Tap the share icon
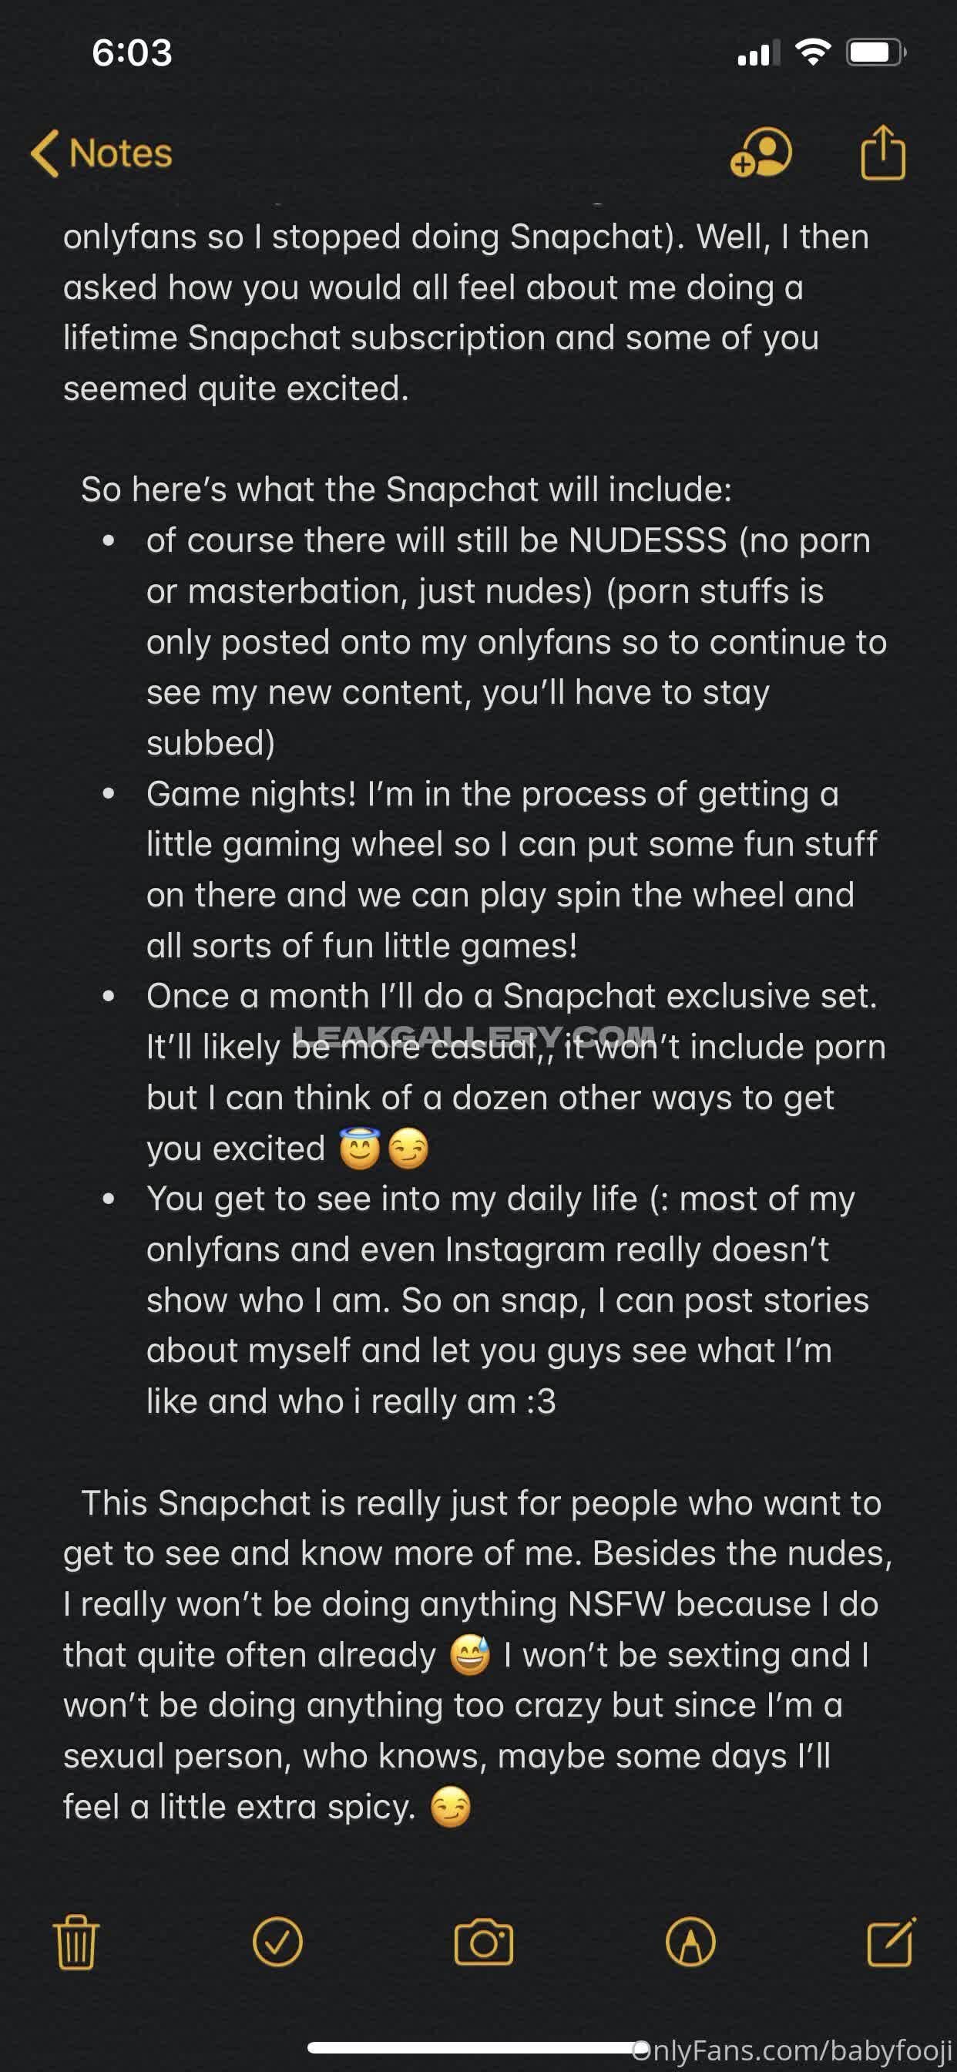The image size is (957, 2072). pos(882,152)
